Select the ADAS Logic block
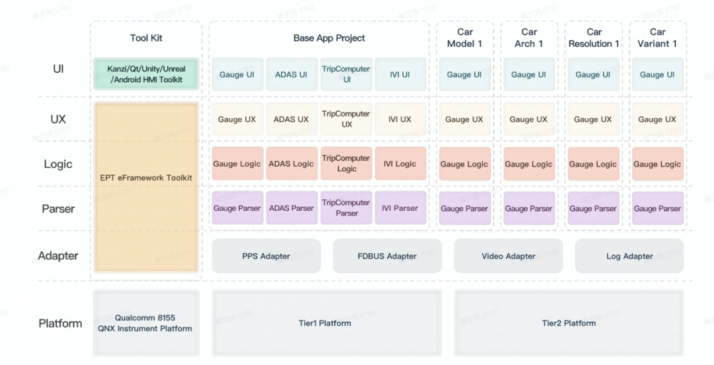 291,164
